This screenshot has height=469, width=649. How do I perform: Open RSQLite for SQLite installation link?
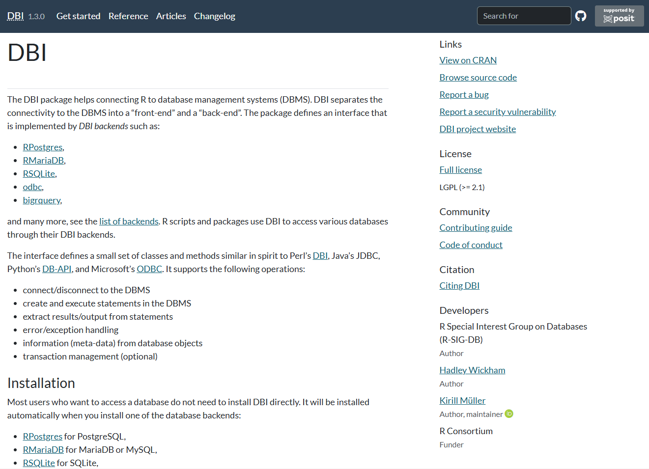coord(39,463)
